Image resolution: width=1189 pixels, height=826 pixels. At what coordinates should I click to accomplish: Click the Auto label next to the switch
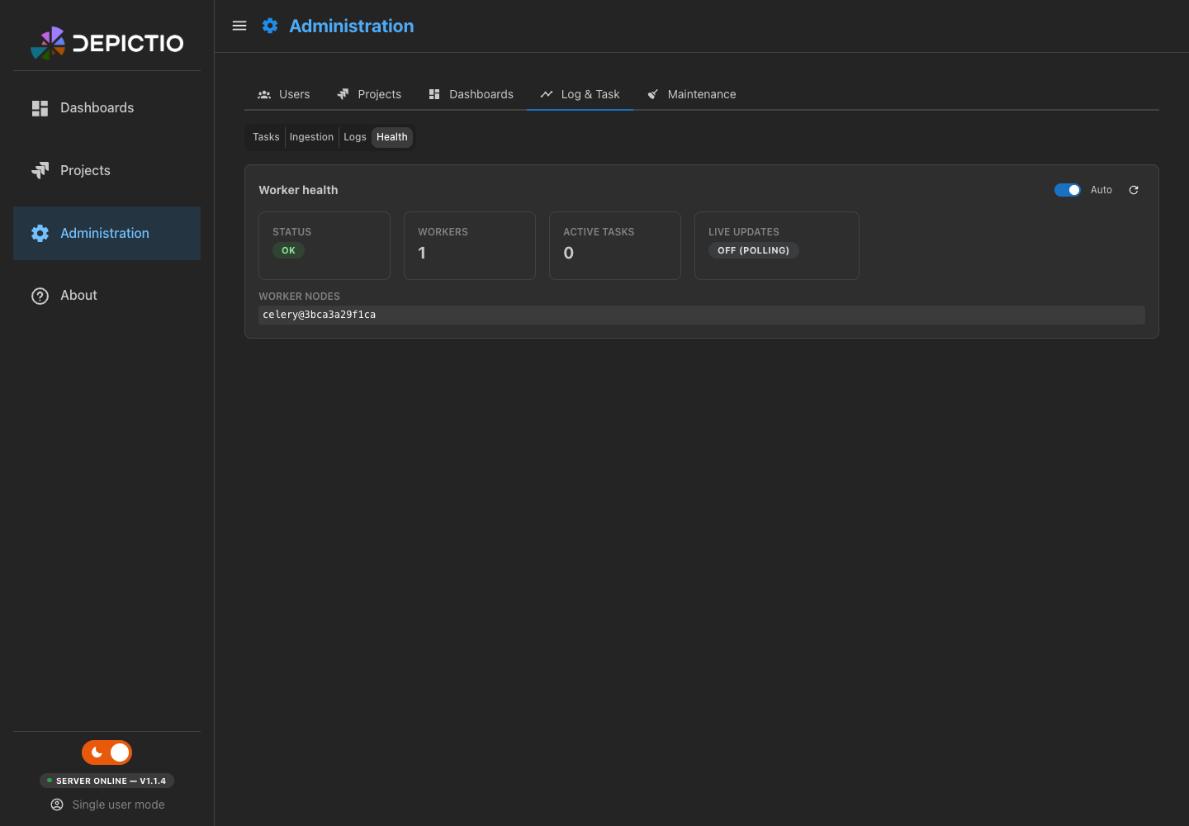click(x=1101, y=190)
